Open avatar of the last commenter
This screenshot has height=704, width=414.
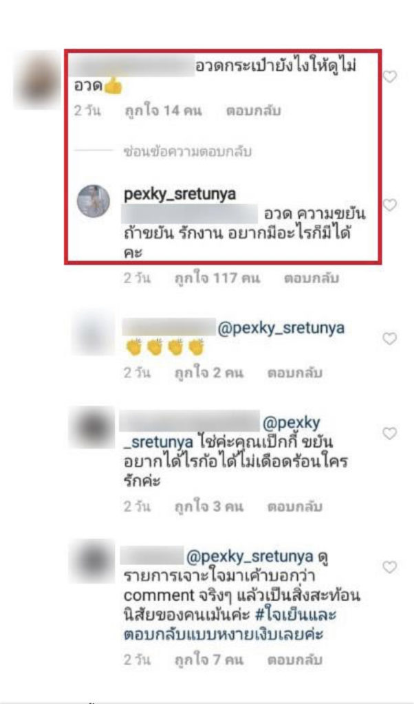[x=93, y=561]
